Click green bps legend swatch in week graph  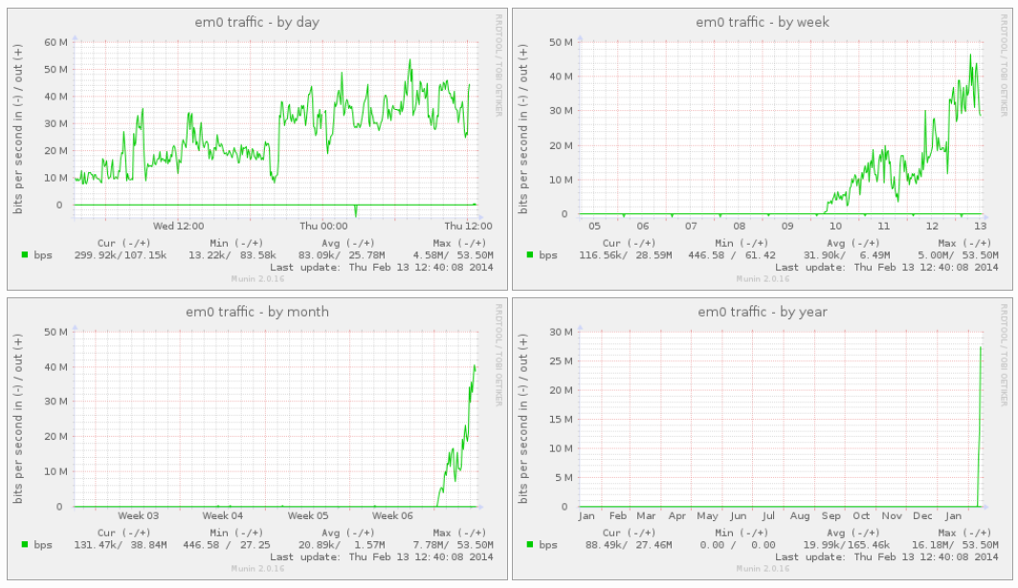[x=529, y=255]
